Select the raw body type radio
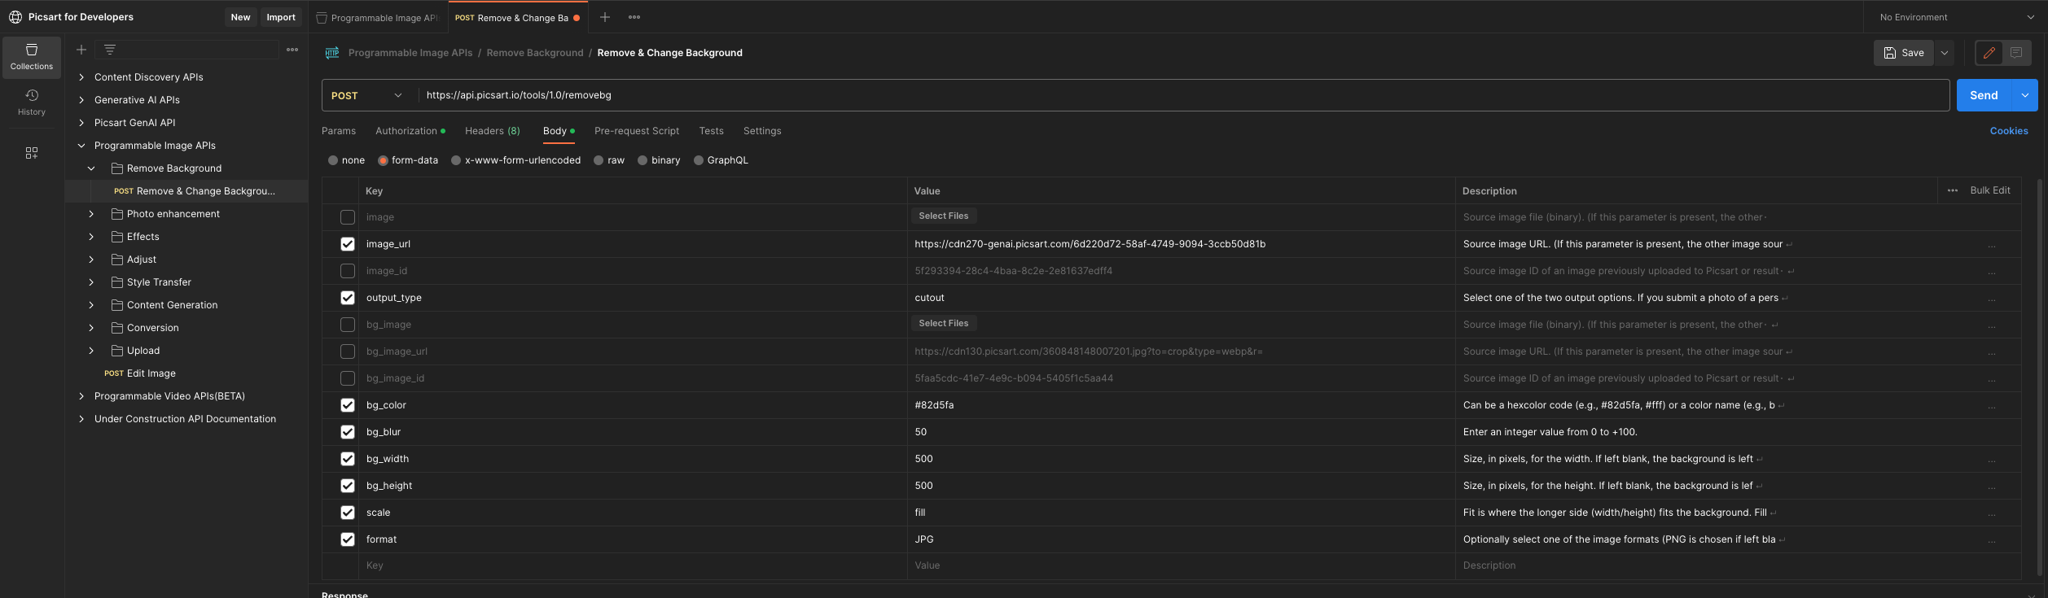The image size is (2048, 598). pos(599,160)
